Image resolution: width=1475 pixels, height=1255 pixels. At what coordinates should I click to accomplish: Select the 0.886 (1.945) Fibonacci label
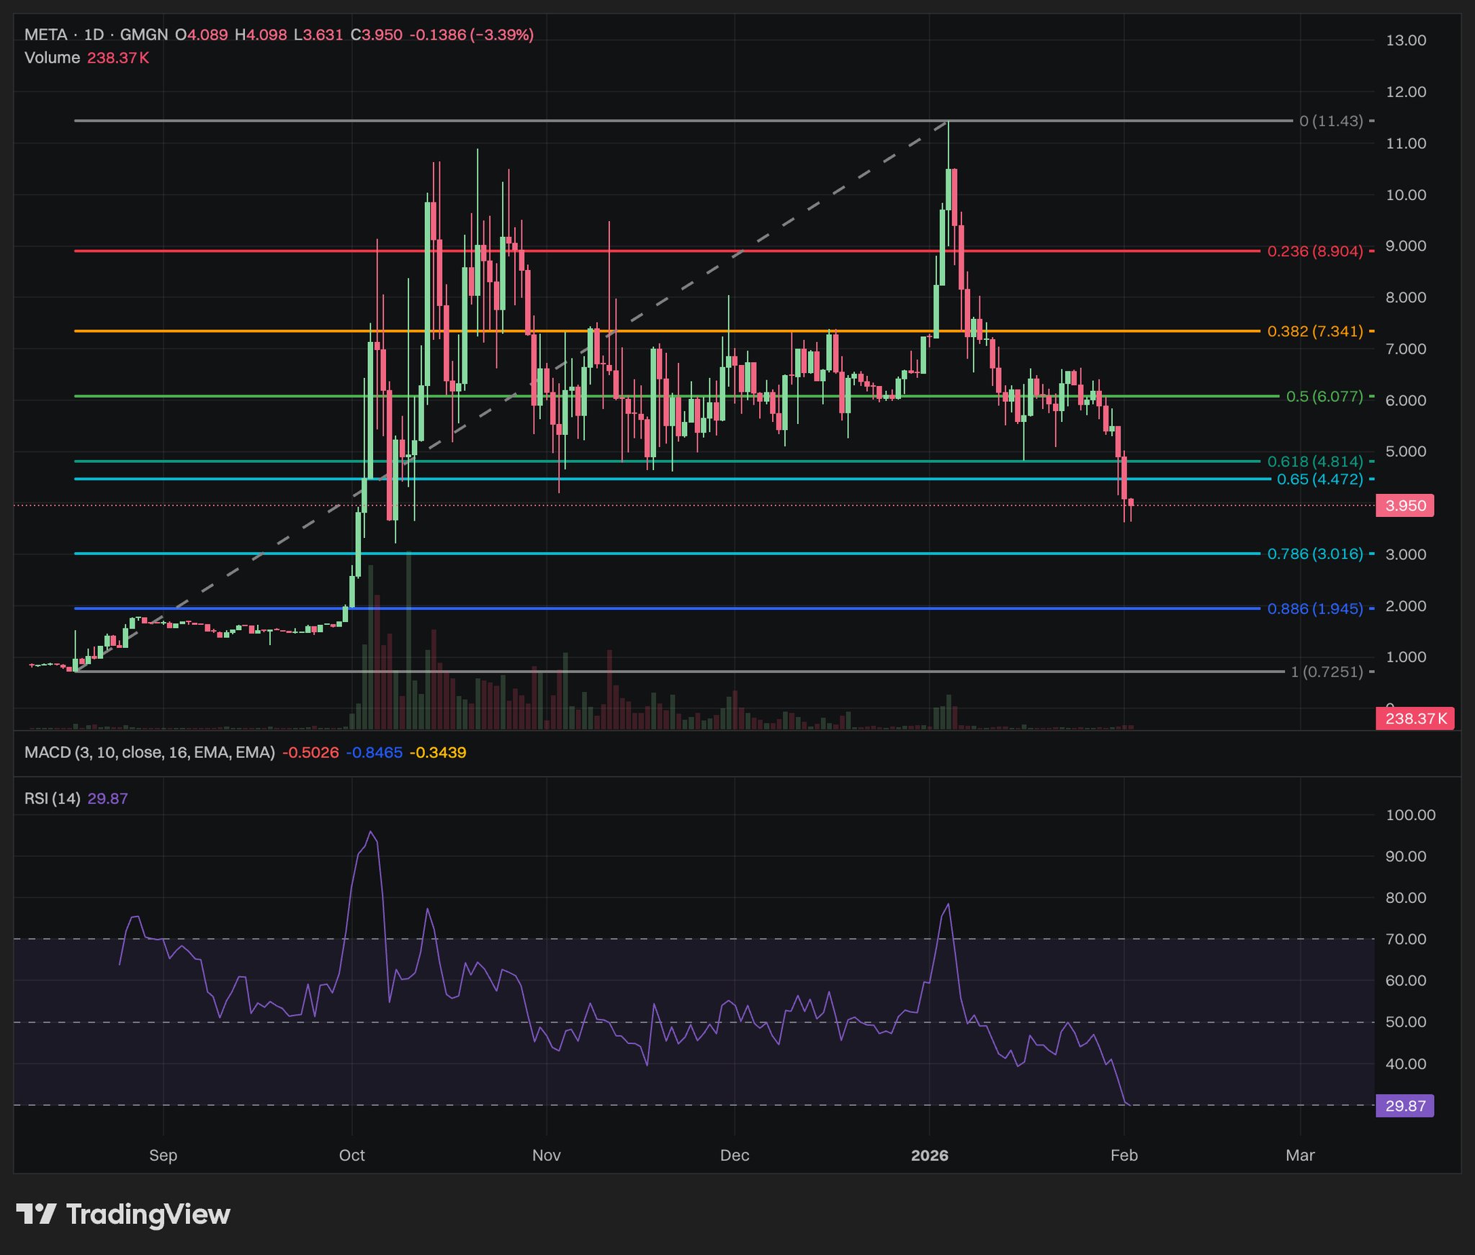(x=1314, y=608)
